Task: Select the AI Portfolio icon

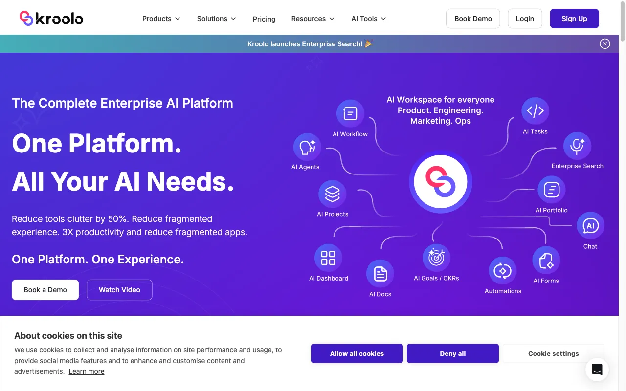Action: (552, 190)
